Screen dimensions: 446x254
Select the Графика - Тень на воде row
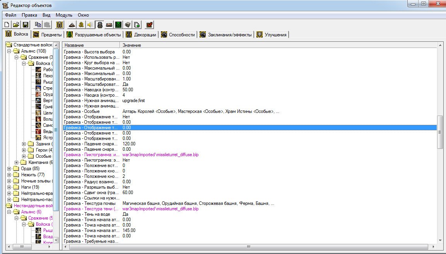[250, 214]
